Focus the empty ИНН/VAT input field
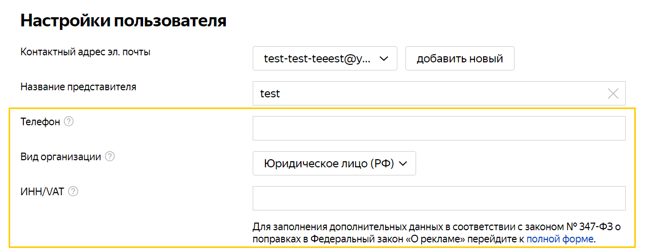 point(439,198)
